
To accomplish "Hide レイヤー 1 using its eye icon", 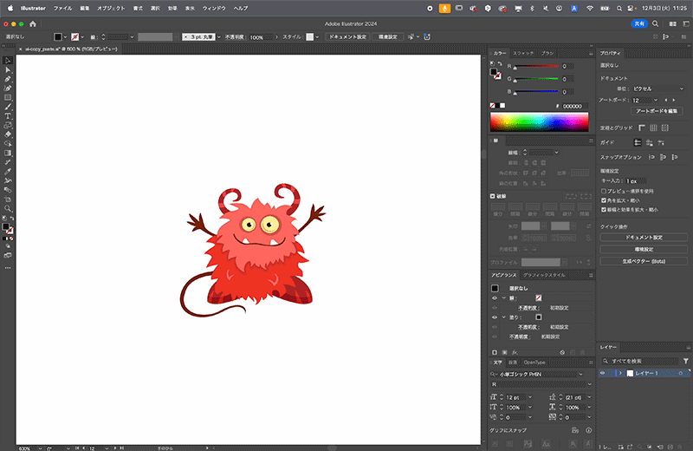I will 603,373.
